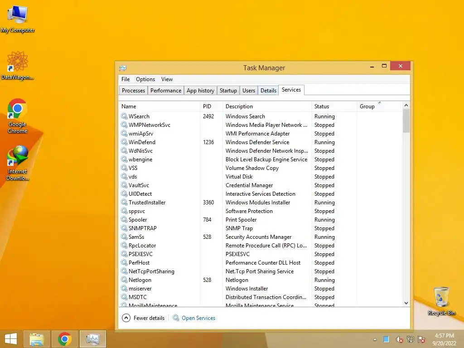Open the My Computer desktop icon

18,19
